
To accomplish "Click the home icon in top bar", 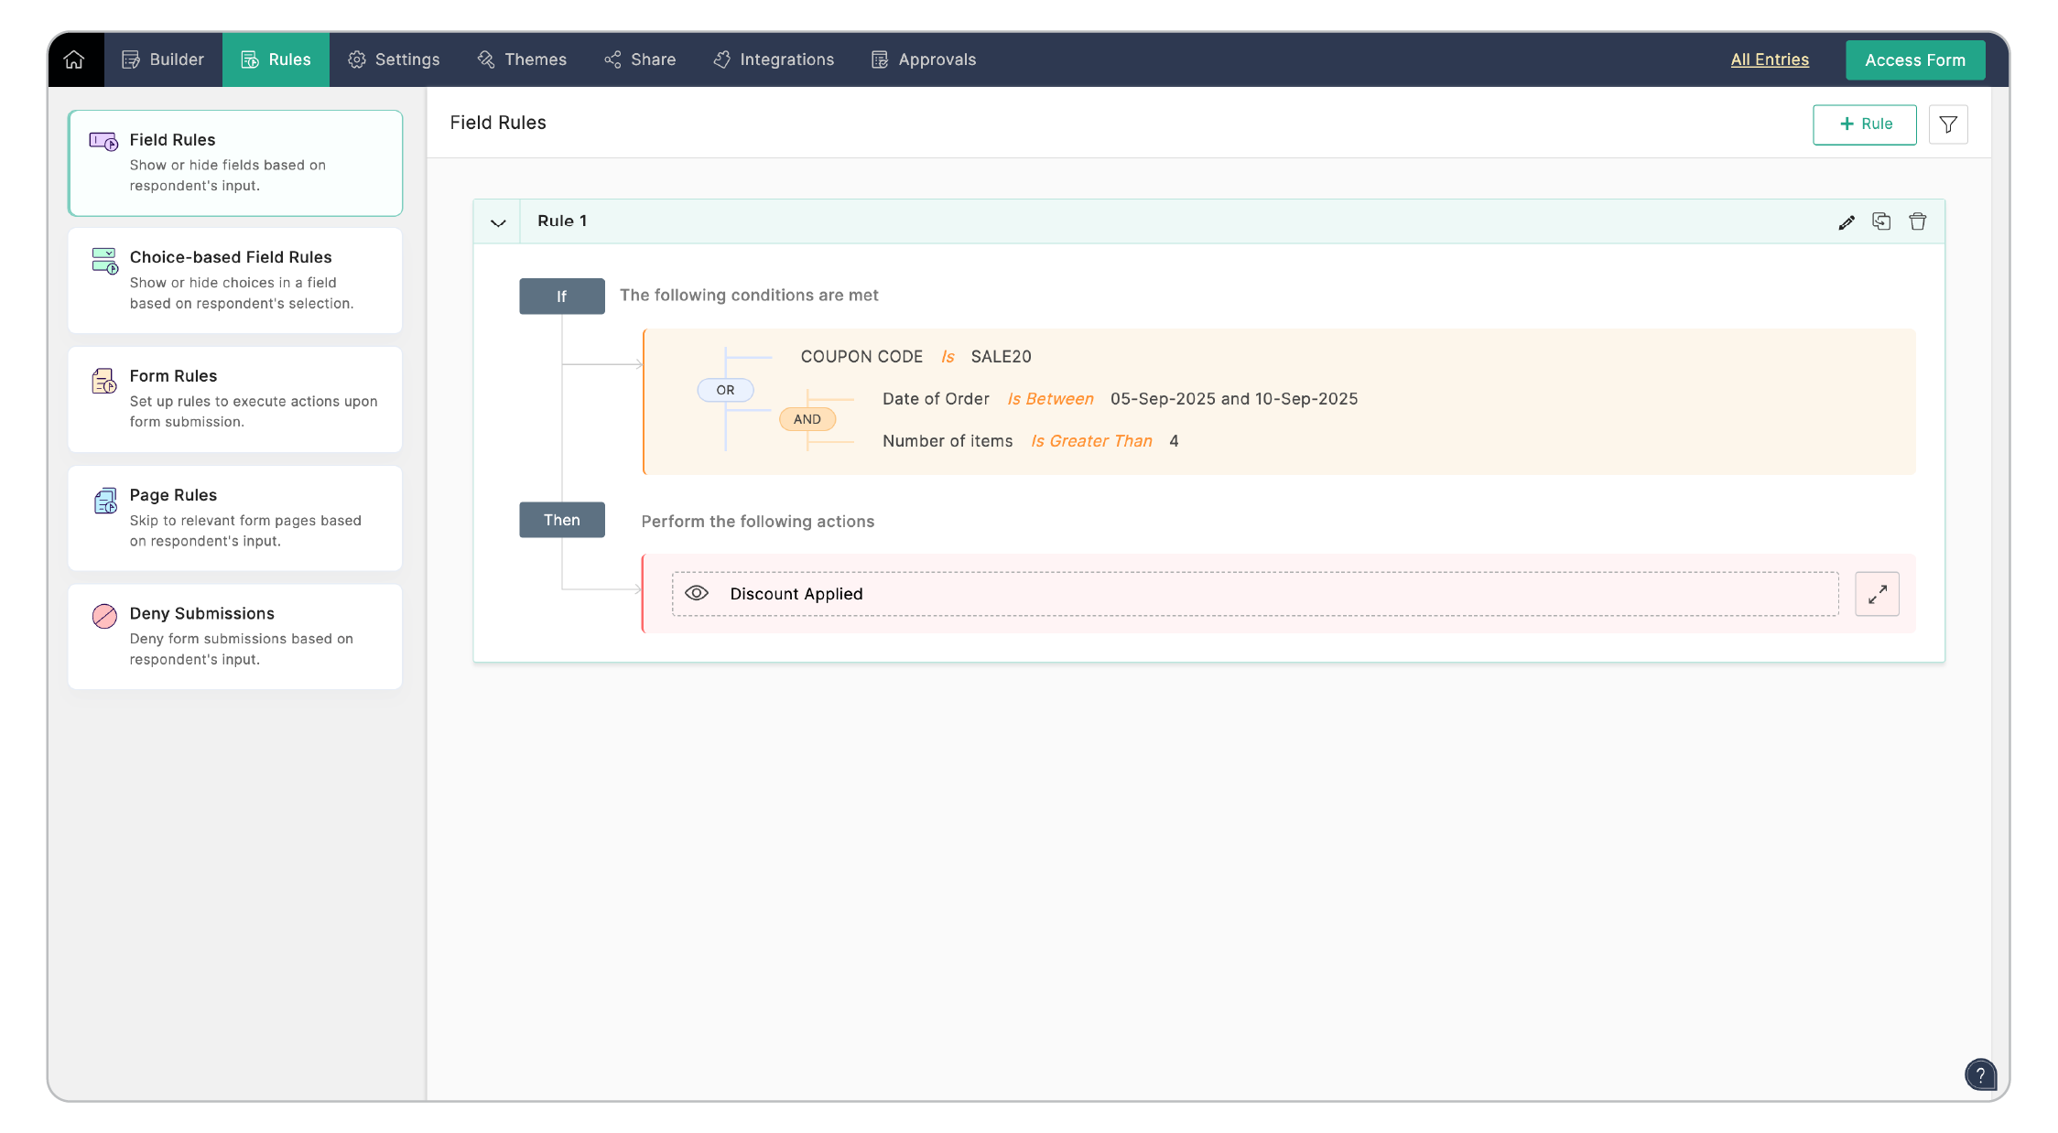I will (x=74, y=59).
